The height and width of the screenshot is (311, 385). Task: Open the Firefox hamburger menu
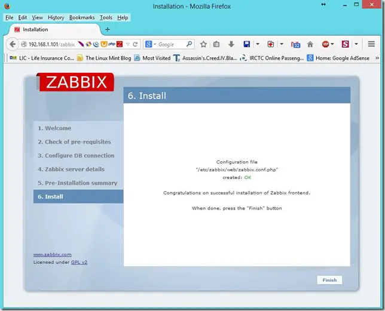pos(371,44)
